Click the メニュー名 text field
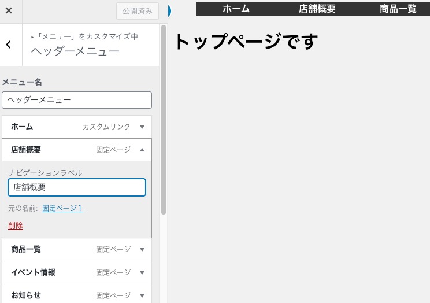 coord(77,100)
